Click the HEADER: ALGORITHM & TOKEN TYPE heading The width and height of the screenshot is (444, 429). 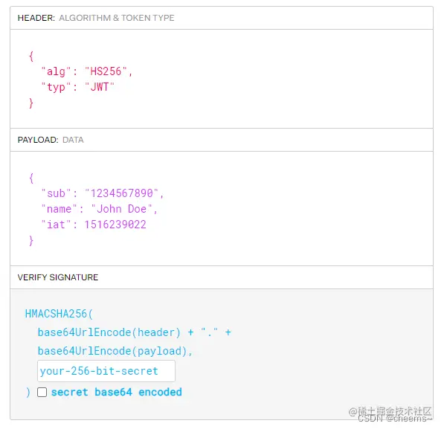96,18
